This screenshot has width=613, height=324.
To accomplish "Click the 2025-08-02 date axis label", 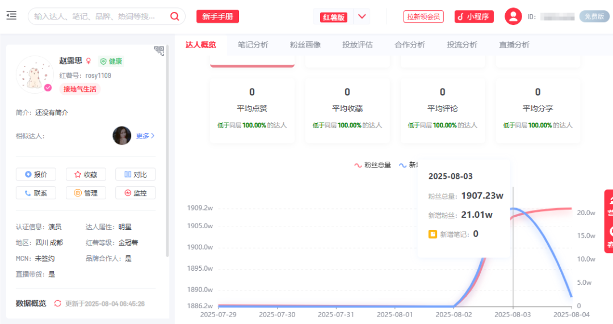I will click(454, 314).
